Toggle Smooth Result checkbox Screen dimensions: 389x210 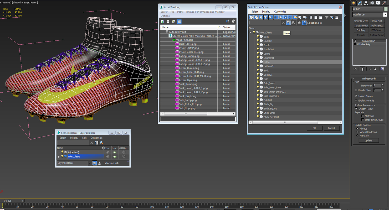click(x=356, y=109)
